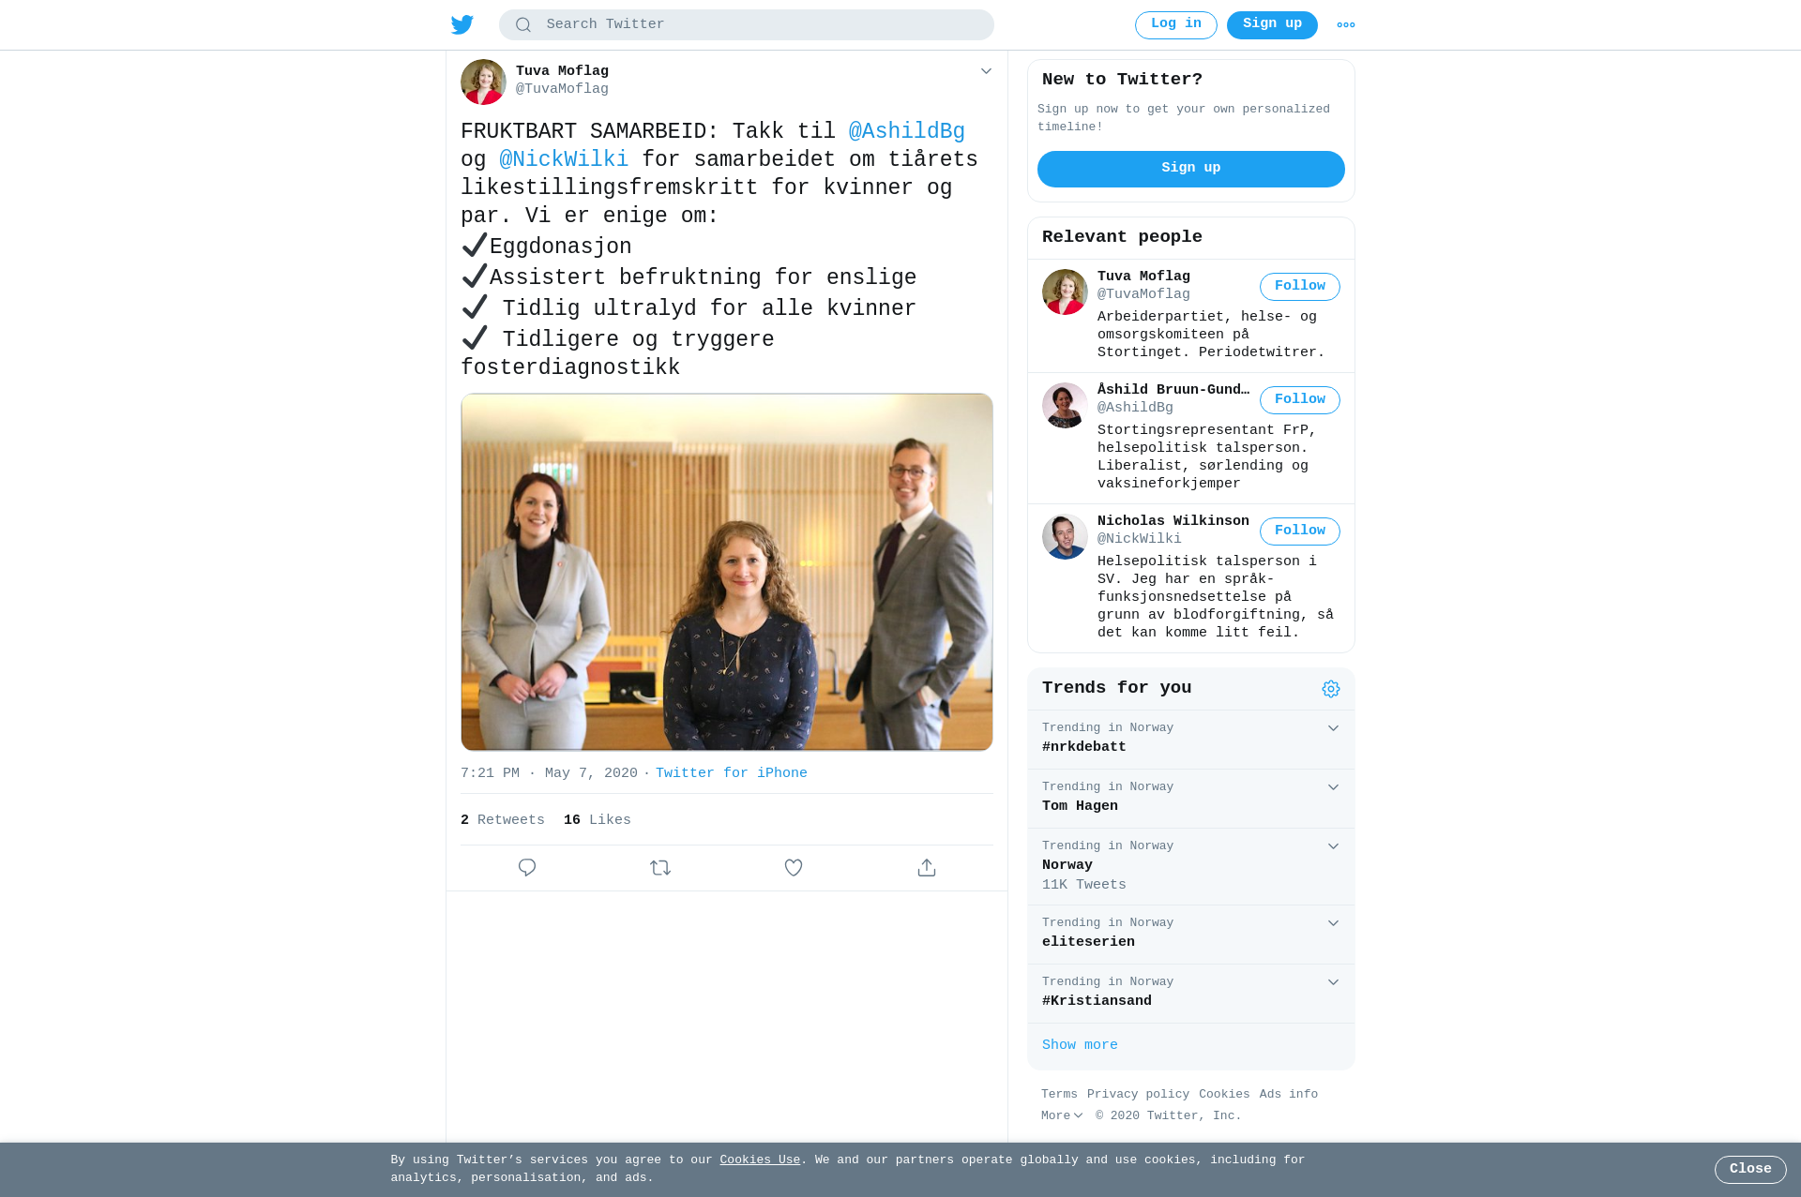Open the Trends settings gear icon
Screen dimensions: 1801x1197
[x=1331, y=689]
